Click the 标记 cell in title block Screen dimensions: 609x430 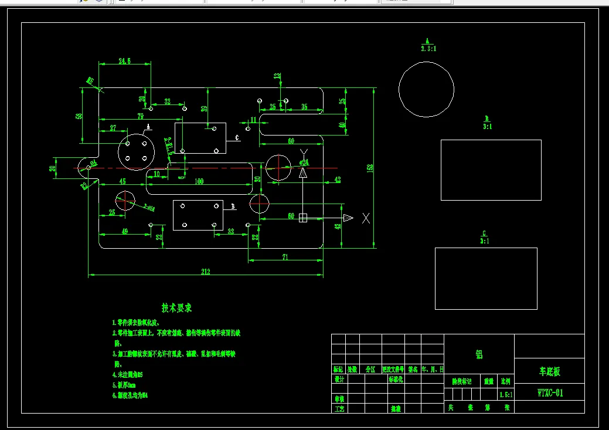338,369
